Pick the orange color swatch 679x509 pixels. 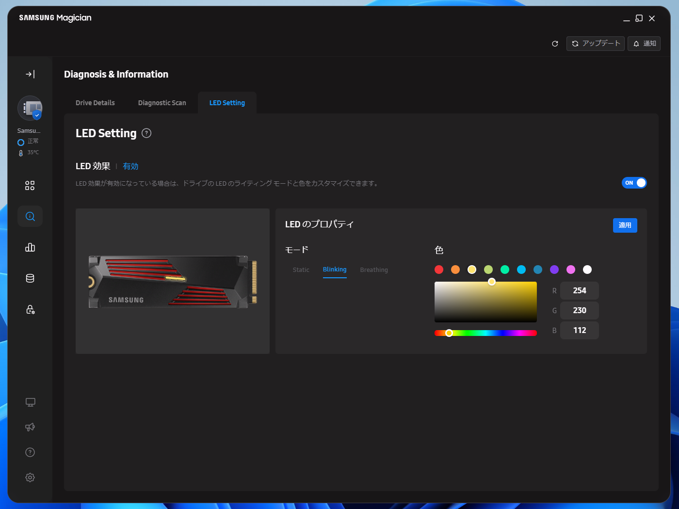point(455,270)
